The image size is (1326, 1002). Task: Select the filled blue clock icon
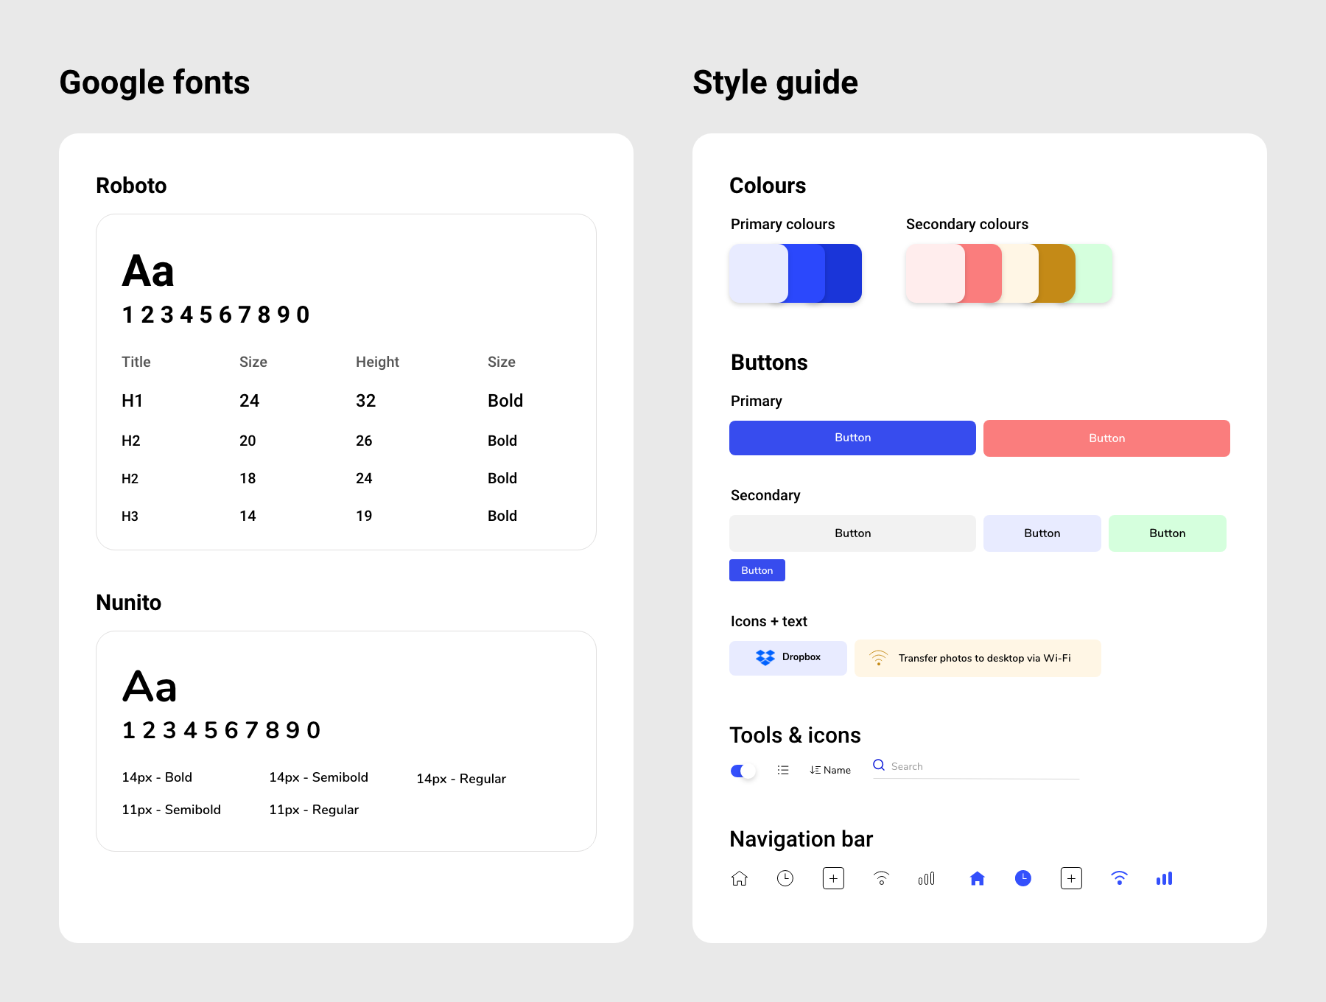[x=1023, y=878]
